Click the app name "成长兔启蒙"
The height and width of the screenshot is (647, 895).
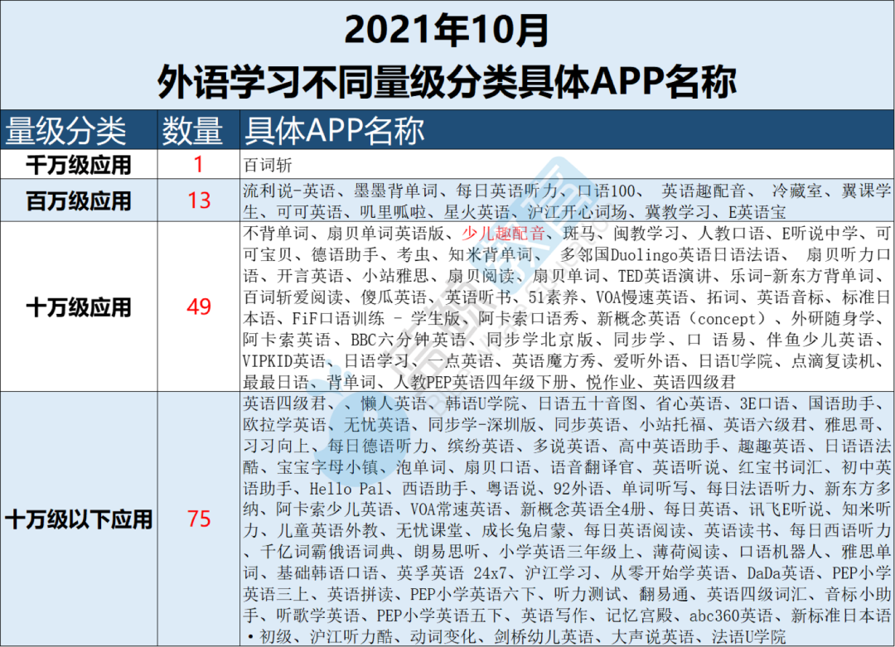(524, 530)
